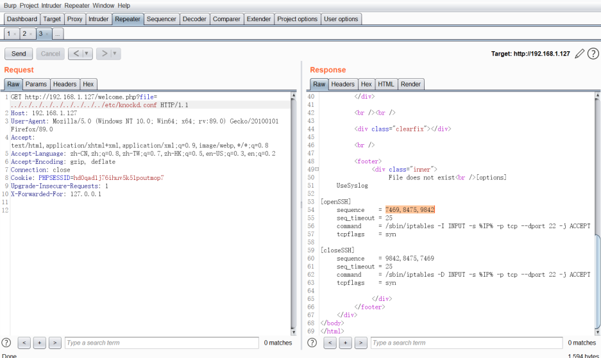The image size is (601, 358).
Task: Select Response HTML view tab
Action: coord(386,85)
